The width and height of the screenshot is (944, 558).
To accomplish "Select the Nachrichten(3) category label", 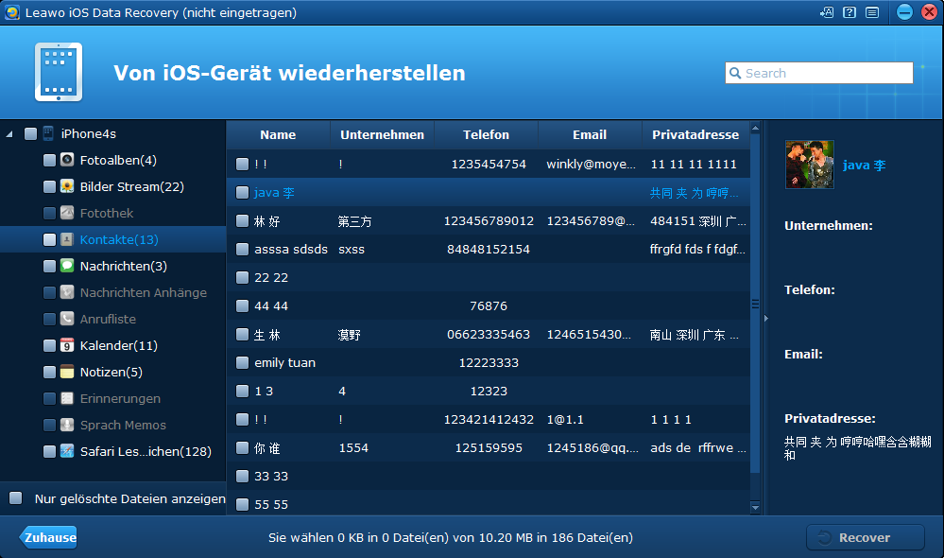I will (x=124, y=267).
